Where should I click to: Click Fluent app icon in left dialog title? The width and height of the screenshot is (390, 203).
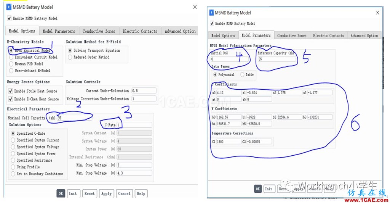point(9,7)
